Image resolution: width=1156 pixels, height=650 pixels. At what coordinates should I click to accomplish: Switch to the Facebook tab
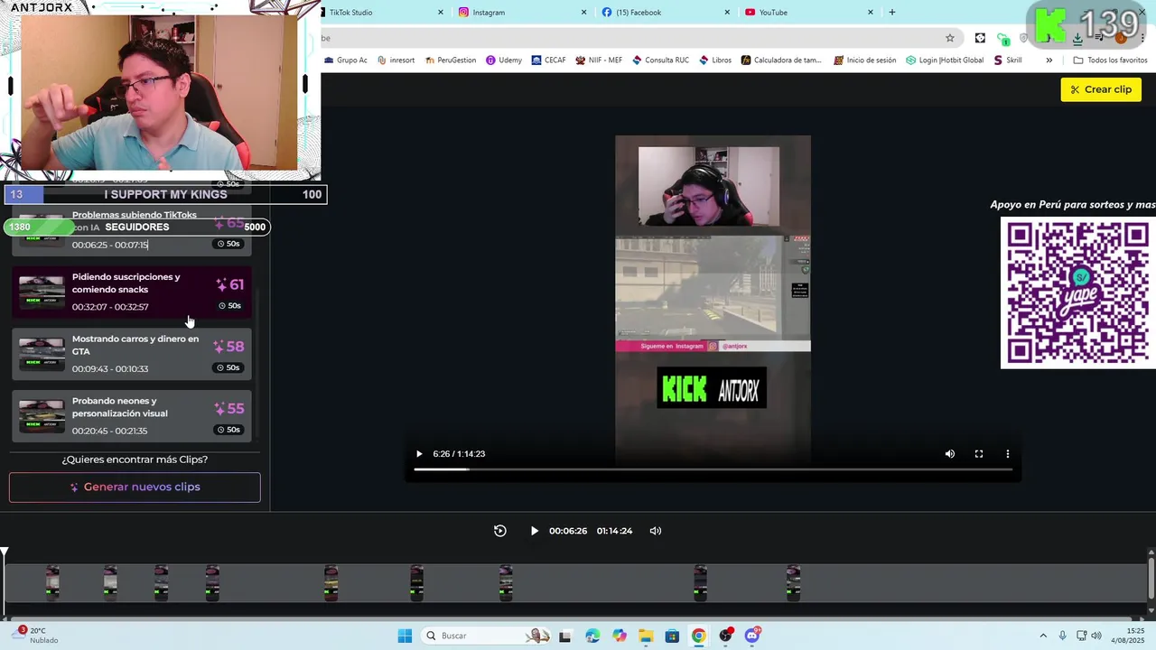pyautogui.click(x=665, y=13)
